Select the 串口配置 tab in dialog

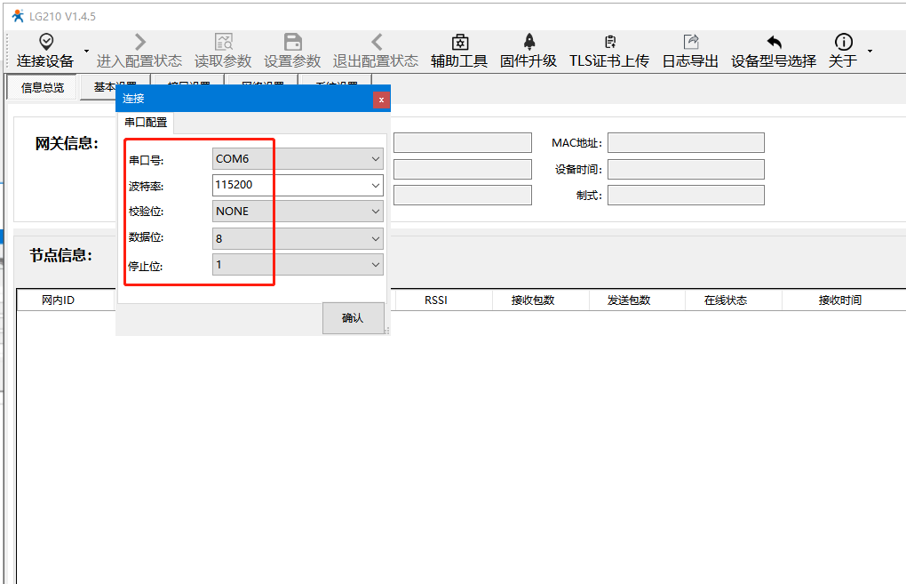(146, 123)
